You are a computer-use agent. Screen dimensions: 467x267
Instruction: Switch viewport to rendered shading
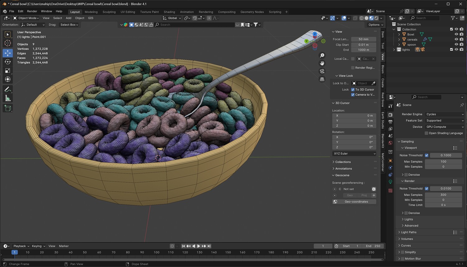376,18
